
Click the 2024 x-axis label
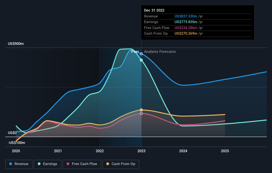(183, 151)
